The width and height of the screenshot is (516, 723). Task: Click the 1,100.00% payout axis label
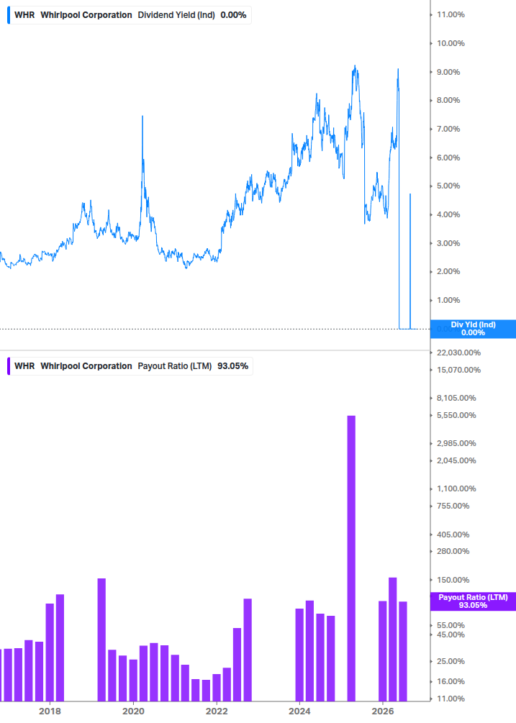click(456, 488)
